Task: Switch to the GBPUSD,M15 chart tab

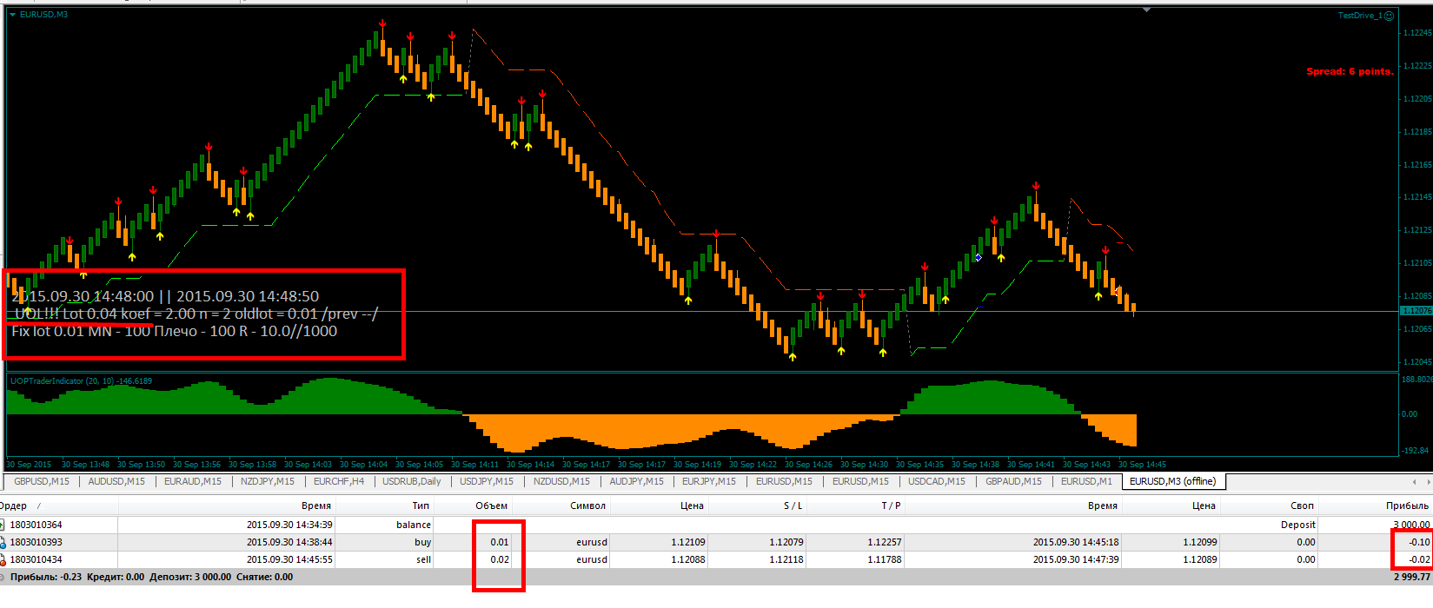Action: [x=42, y=481]
